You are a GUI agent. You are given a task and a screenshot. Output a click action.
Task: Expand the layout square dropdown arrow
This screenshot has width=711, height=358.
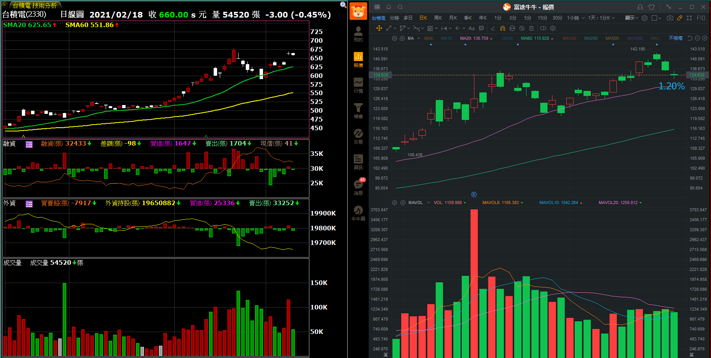[x=660, y=18]
